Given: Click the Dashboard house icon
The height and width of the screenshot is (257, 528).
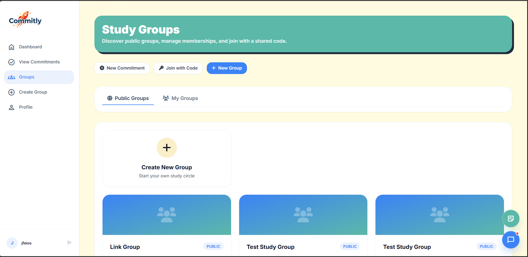Looking at the screenshot, I should coord(11,47).
